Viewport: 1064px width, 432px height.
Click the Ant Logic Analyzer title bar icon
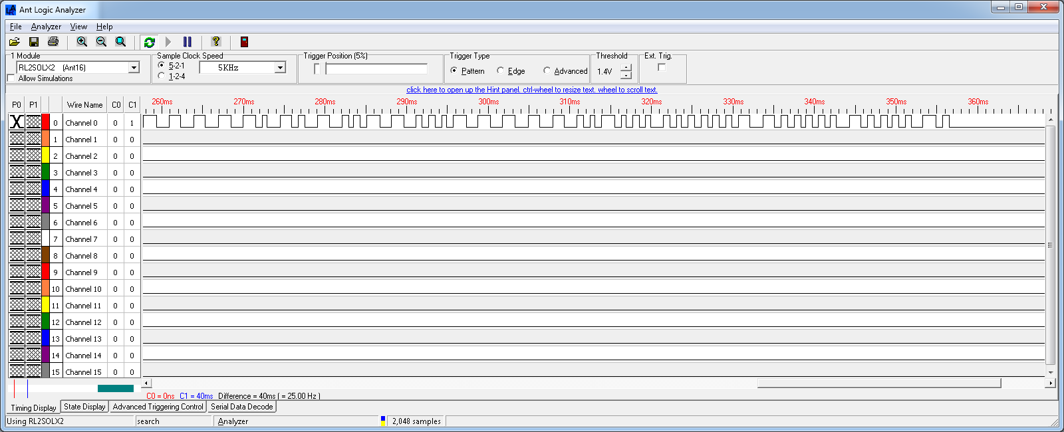tap(11, 9)
